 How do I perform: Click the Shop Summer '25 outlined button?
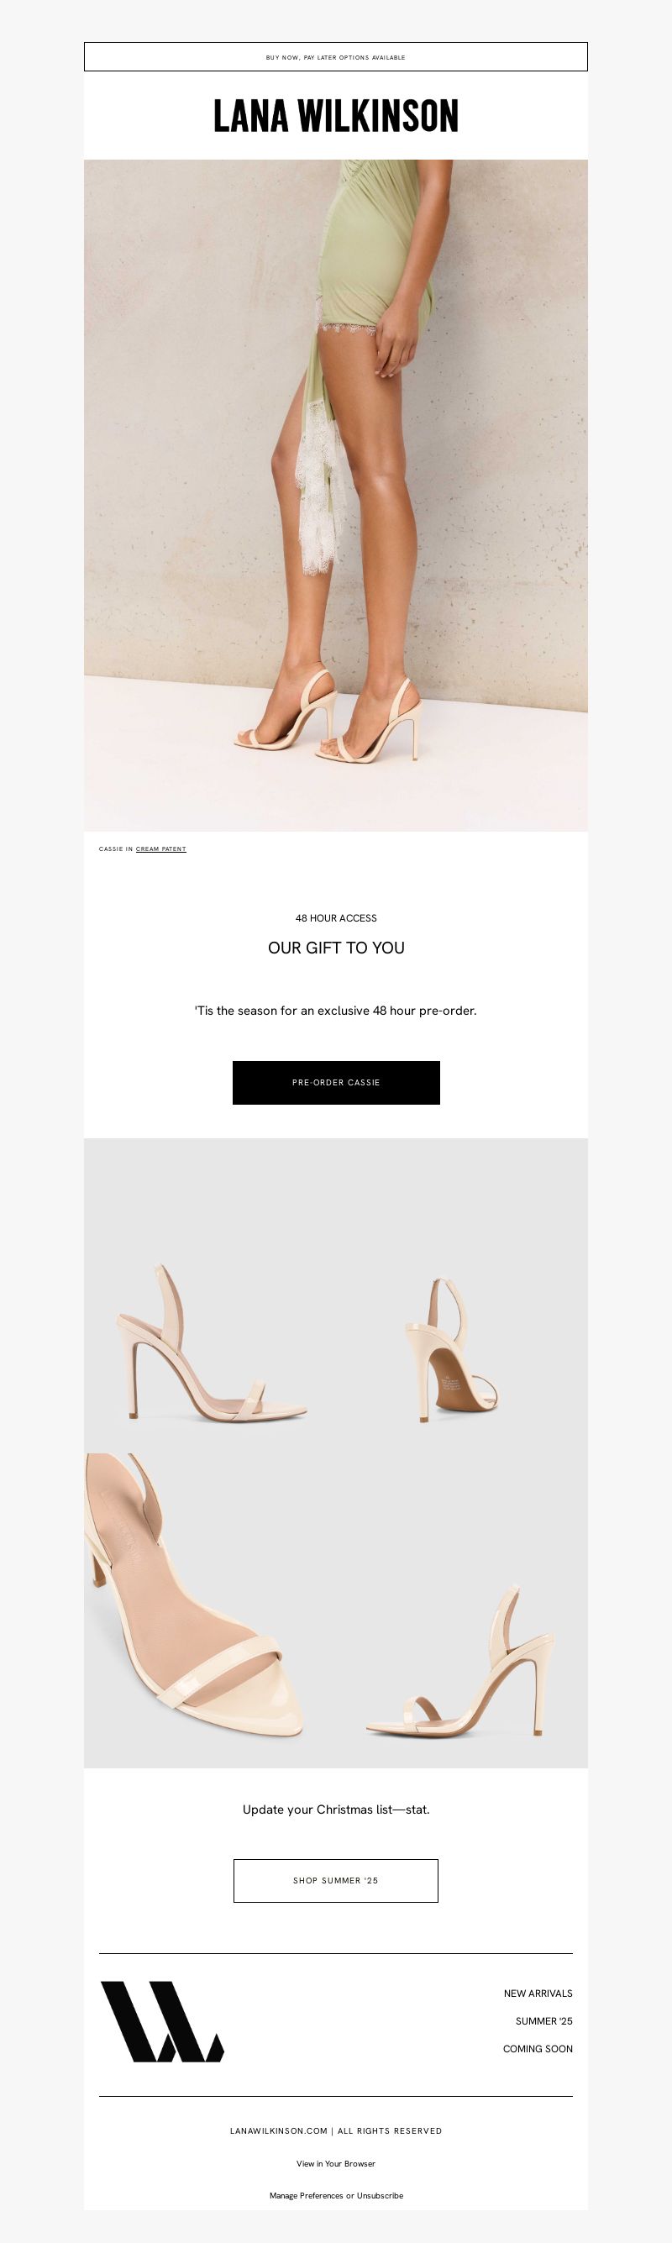pos(336,1880)
